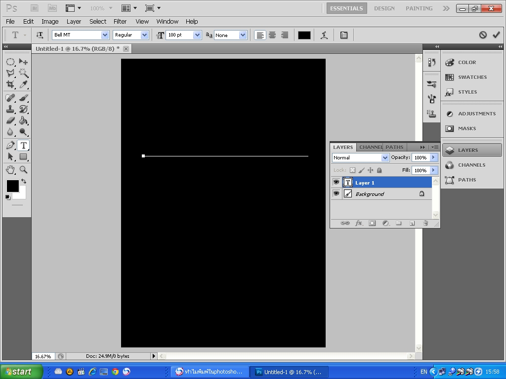Select the Crop tool
Viewport: 506px width, 379px height.
(10, 84)
